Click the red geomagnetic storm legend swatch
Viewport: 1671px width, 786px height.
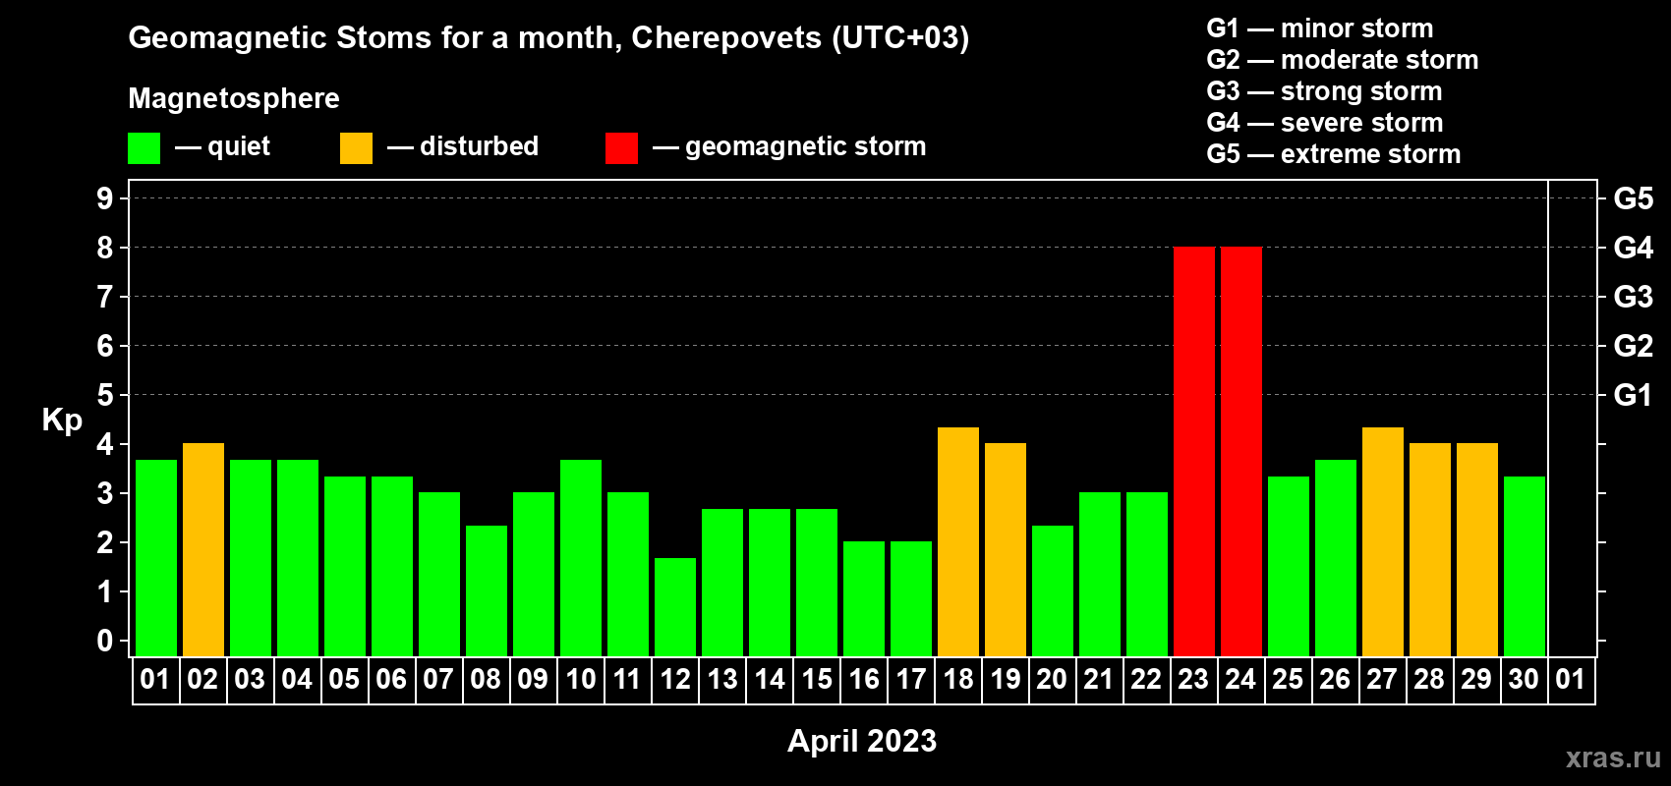[x=621, y=148]
